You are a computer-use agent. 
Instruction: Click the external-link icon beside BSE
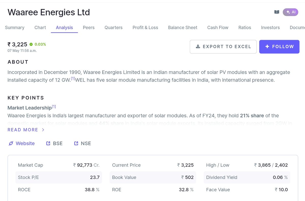tap(48, 143)
